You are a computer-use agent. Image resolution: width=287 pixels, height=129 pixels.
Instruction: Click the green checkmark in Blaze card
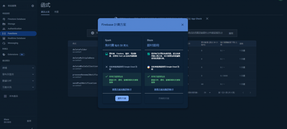(x=149, y=77)
